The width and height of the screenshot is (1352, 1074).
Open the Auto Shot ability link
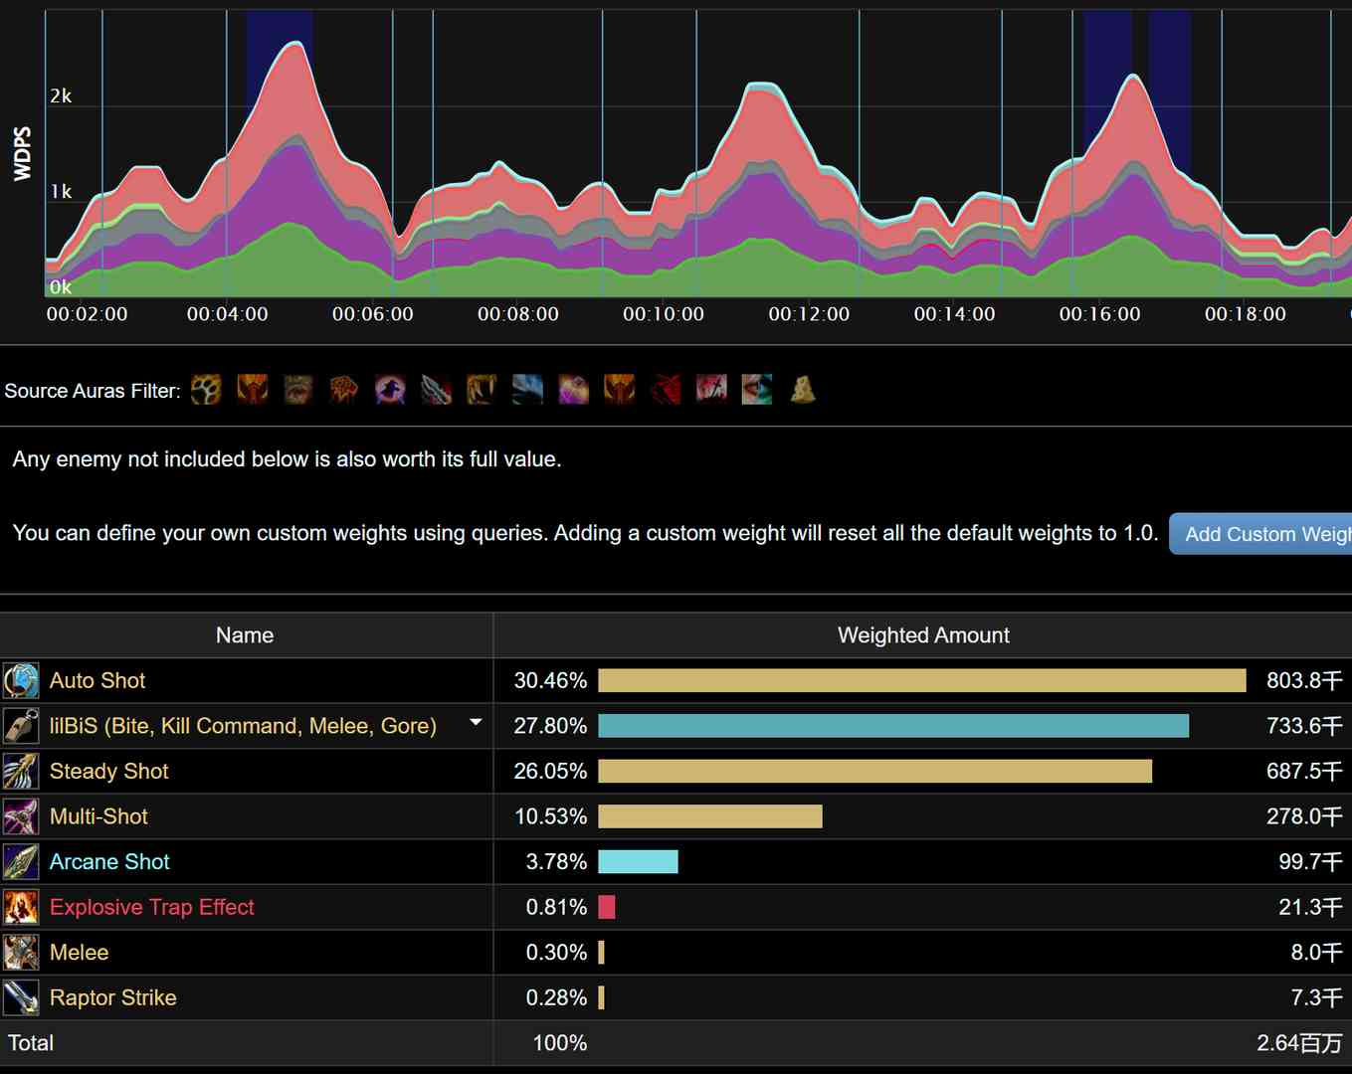97,680
